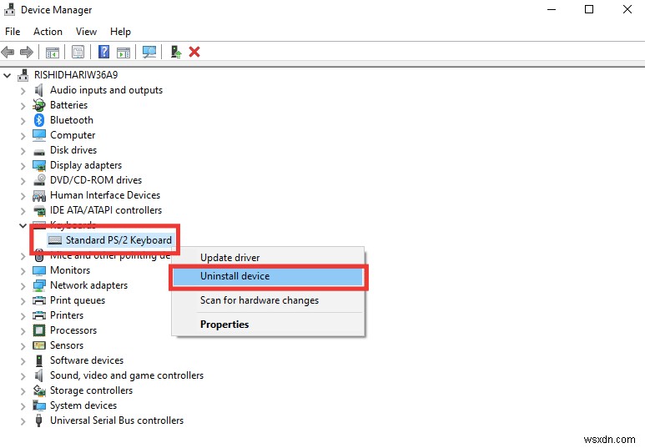This screenshot has height=448, width=645.
Task: Click the red X Uninstall device toolbar icon
Action: (x=194, y=52)
